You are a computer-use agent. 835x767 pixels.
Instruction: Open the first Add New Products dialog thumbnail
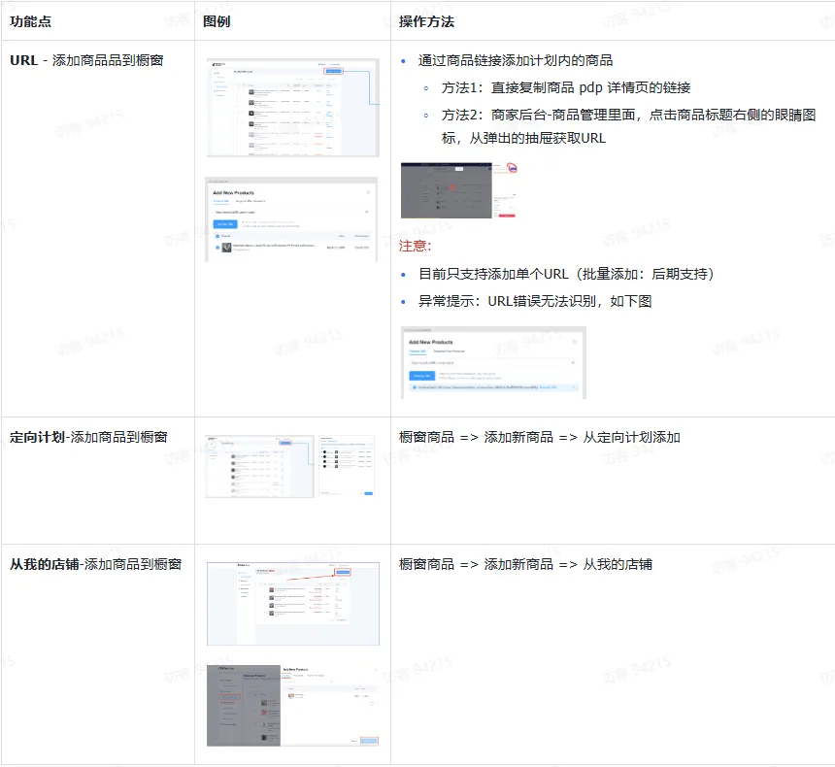tap(291, 219)
